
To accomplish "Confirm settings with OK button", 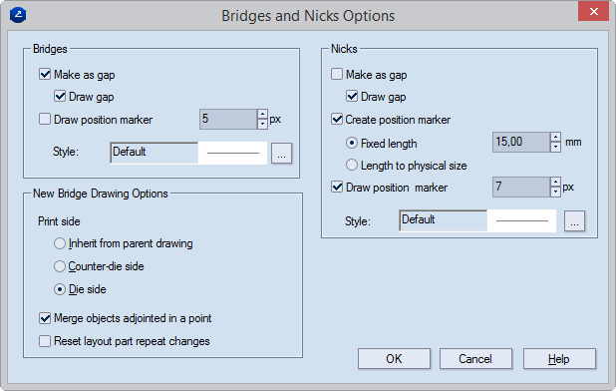I will coord(394,359).
